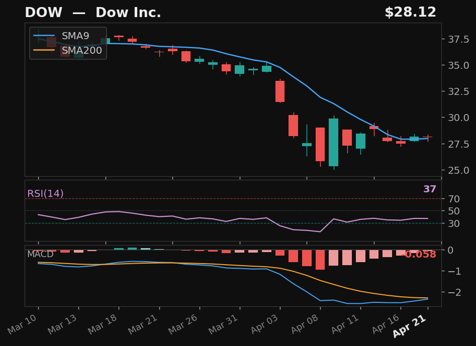Click the orange SMA200 legend line swatch

(x=44, y=50)
